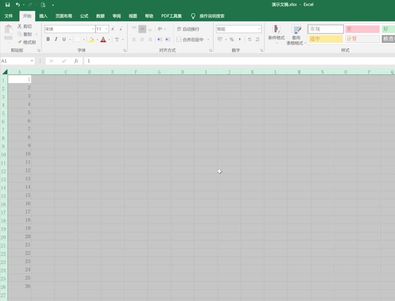Expand Font group dialog launcher

point(125,50)
